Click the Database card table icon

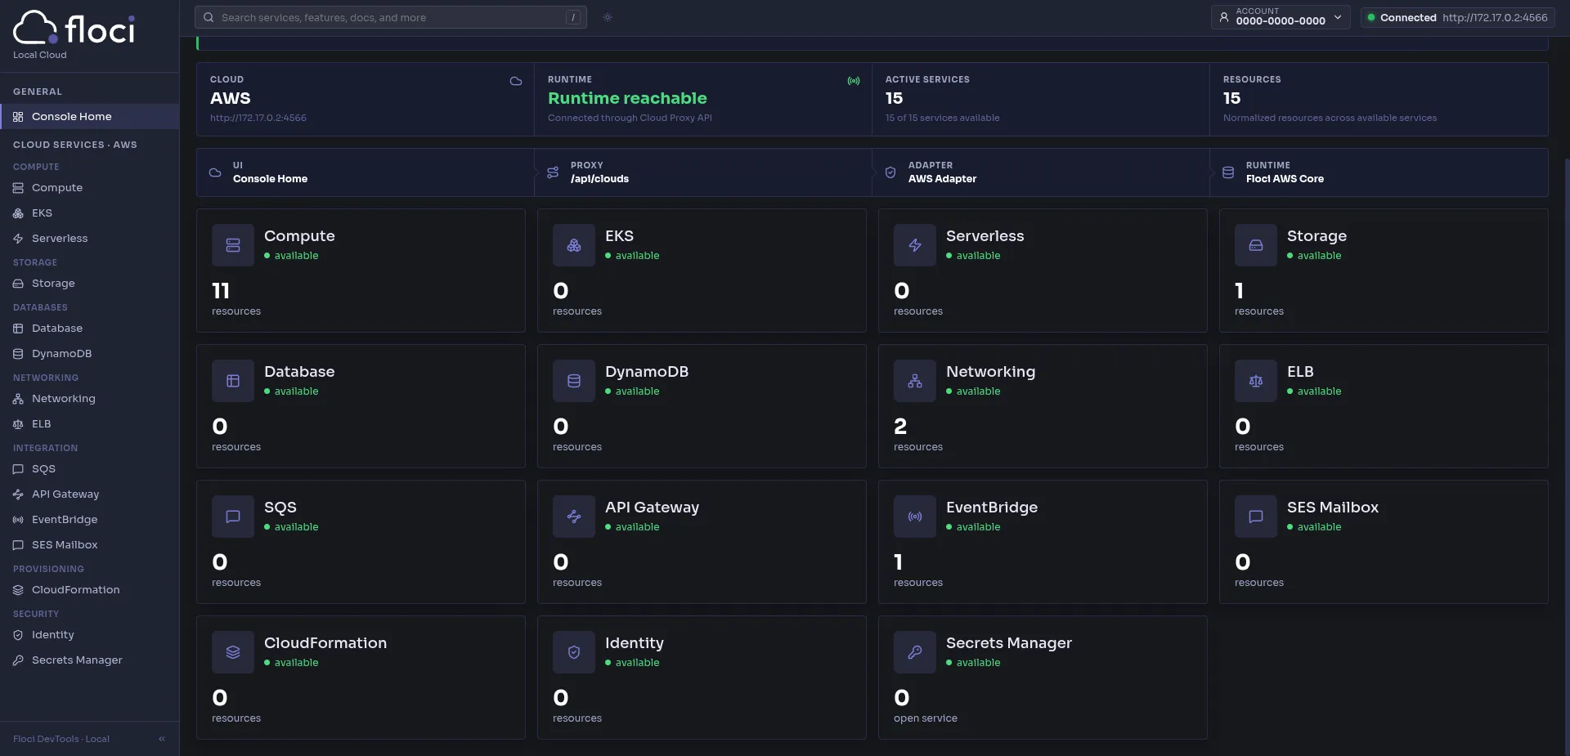coord(233,381)
